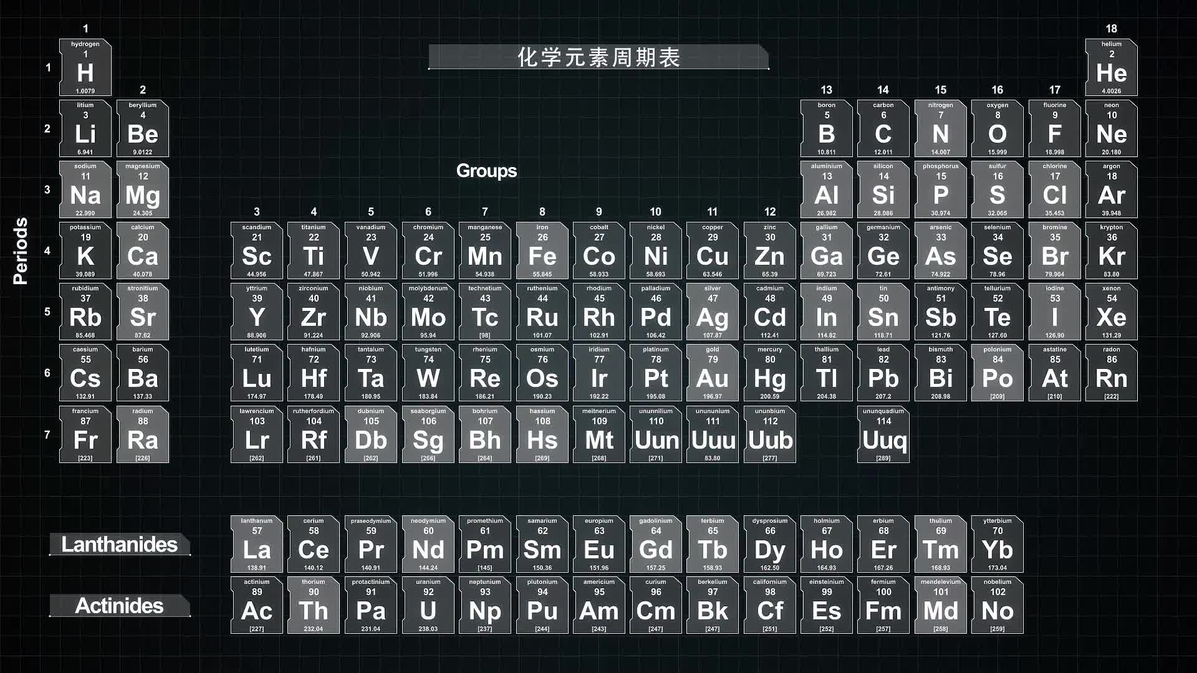
Task: Click the Lanthanides label banner
Action: click(119, 545)
